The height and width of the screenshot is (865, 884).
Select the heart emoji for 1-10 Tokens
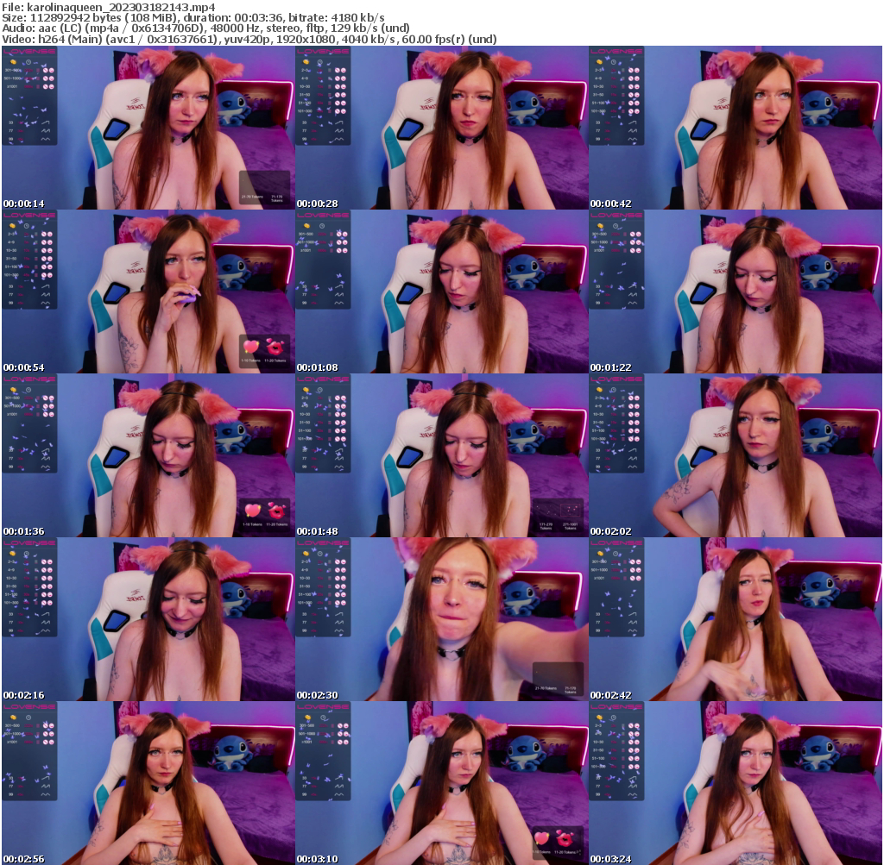[253, 511]
